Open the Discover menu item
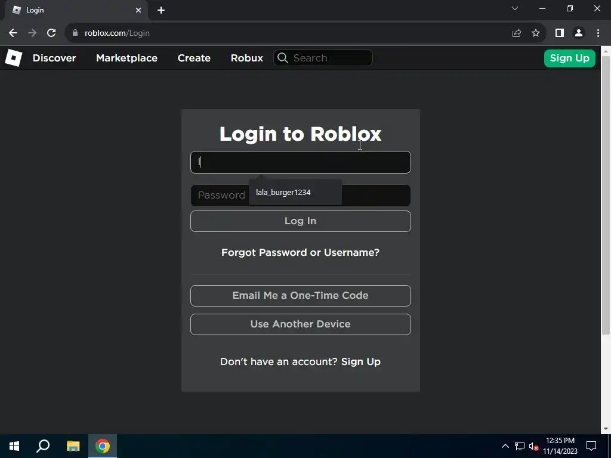Image resolution: width=611 pixels, height=458 pixels. tap(54, 58)
